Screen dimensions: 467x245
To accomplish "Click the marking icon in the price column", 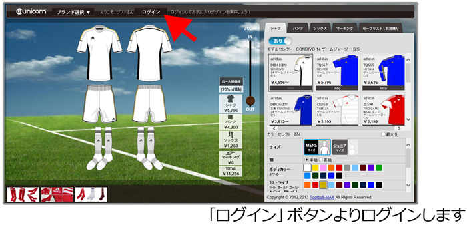I will [231, 153].
